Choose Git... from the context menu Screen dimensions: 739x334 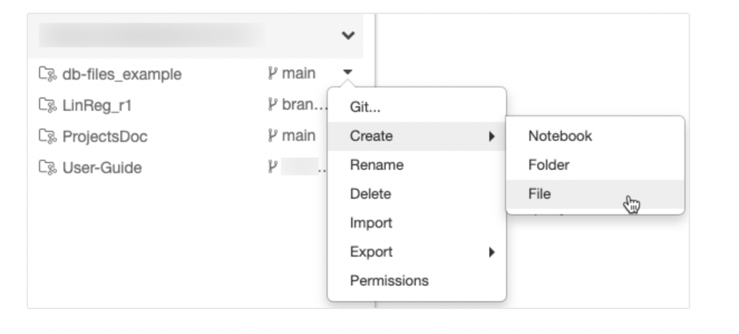coord(365,107)
